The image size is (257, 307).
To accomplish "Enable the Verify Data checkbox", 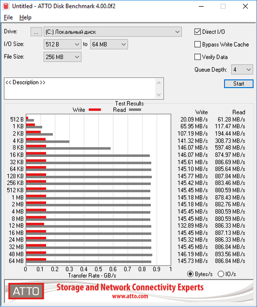I will (x=197, y=57).
